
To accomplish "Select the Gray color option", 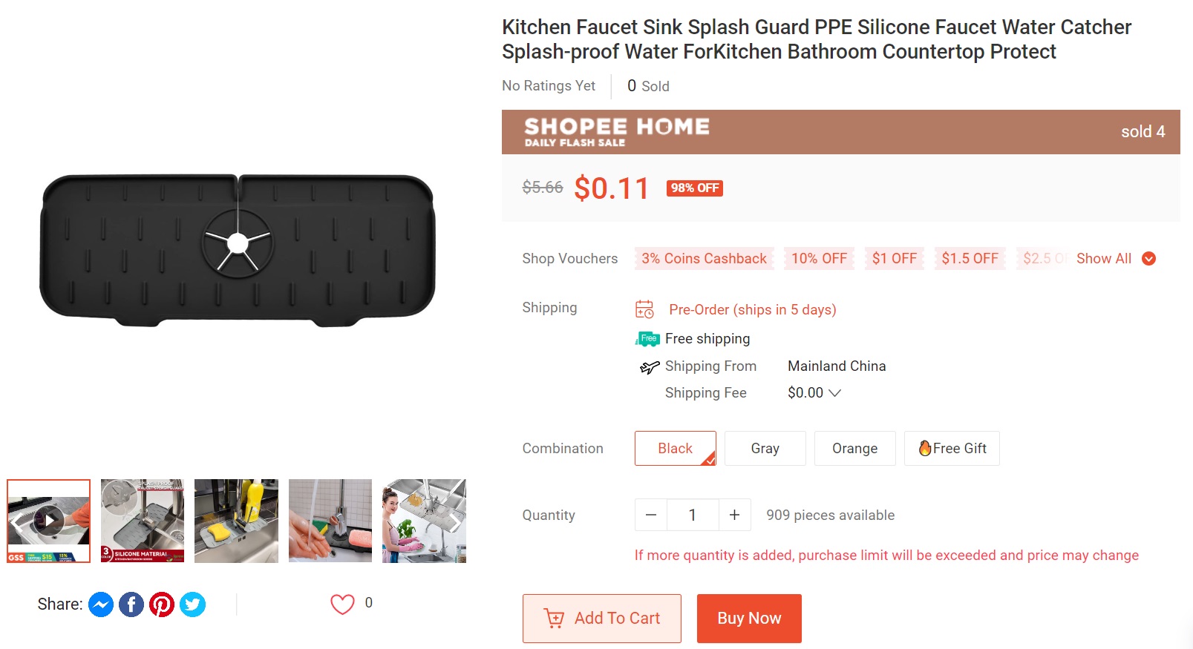I will 765,448.
